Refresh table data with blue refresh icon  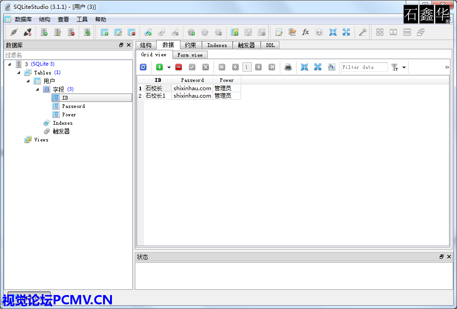(x=143, y=67)
